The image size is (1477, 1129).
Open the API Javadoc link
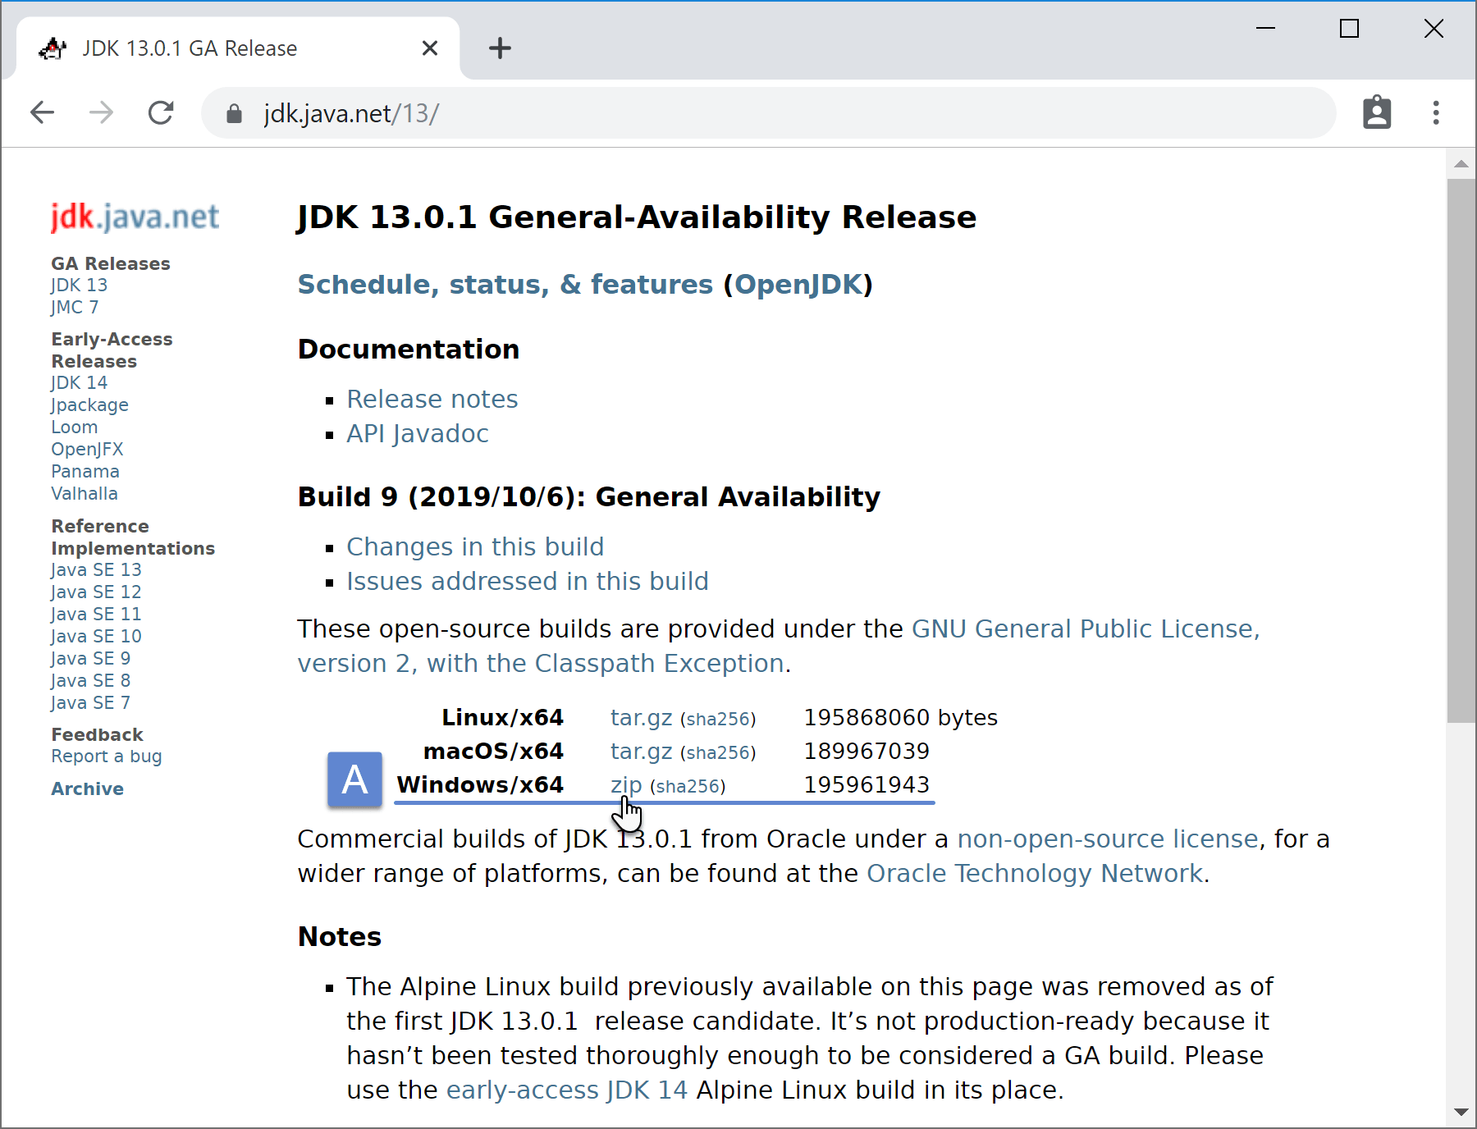(418, 433)
